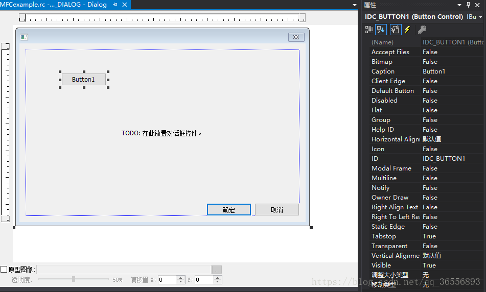Select the (Name) property row
The height and width of the screenshot is (292, 486).
tap(425, 42)
